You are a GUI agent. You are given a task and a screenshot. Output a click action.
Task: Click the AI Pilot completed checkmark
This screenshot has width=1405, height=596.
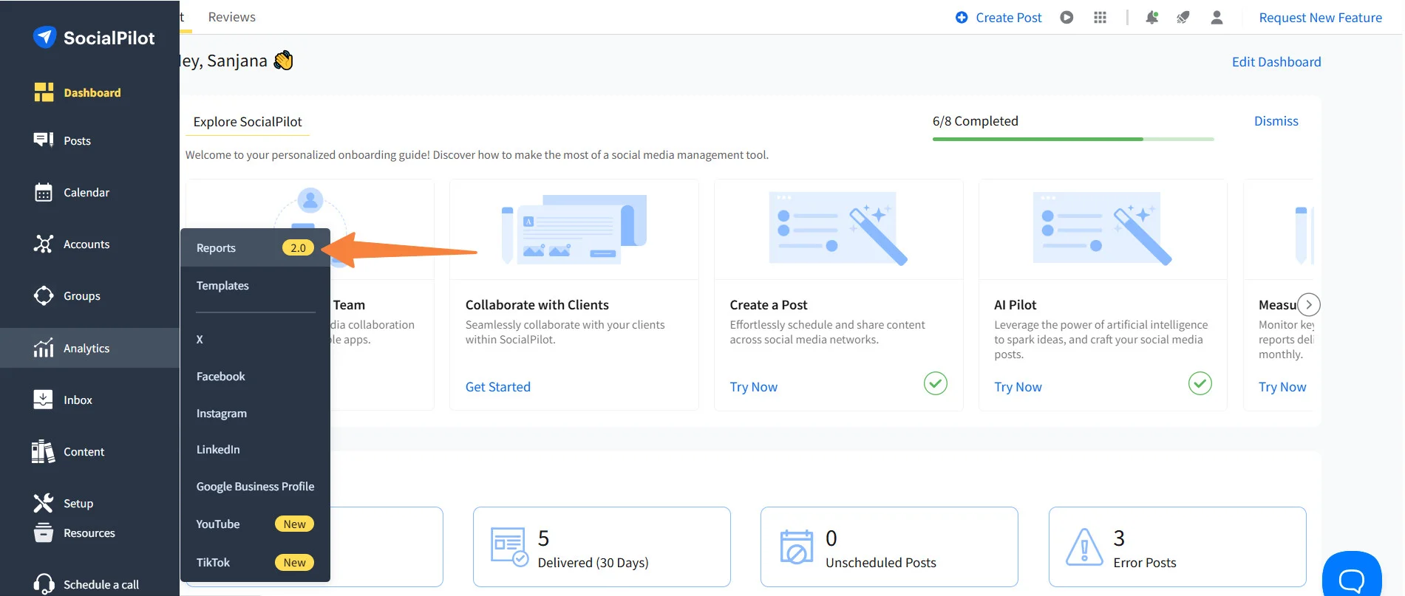click(x=1200, y=383)
